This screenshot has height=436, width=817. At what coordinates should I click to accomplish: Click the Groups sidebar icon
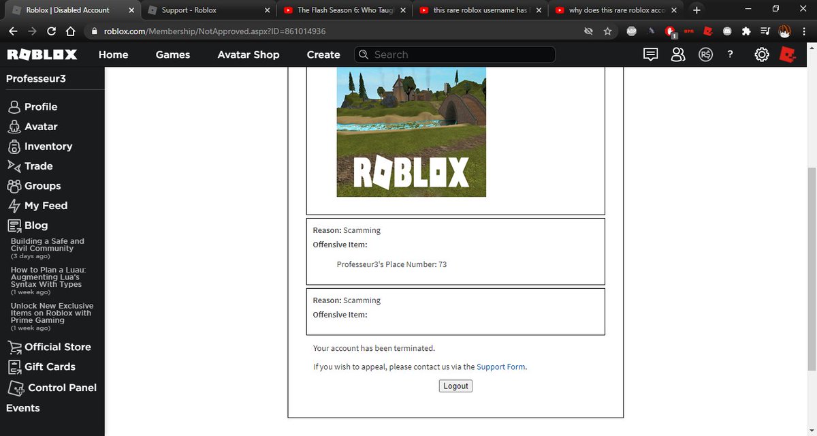coord(14,186)
